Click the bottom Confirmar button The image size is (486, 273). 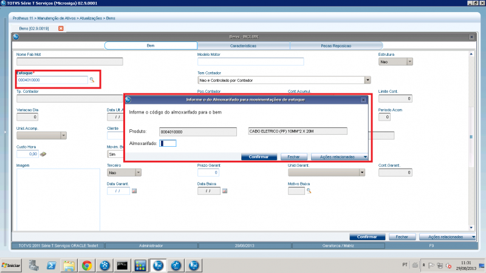tap(367, 237)
